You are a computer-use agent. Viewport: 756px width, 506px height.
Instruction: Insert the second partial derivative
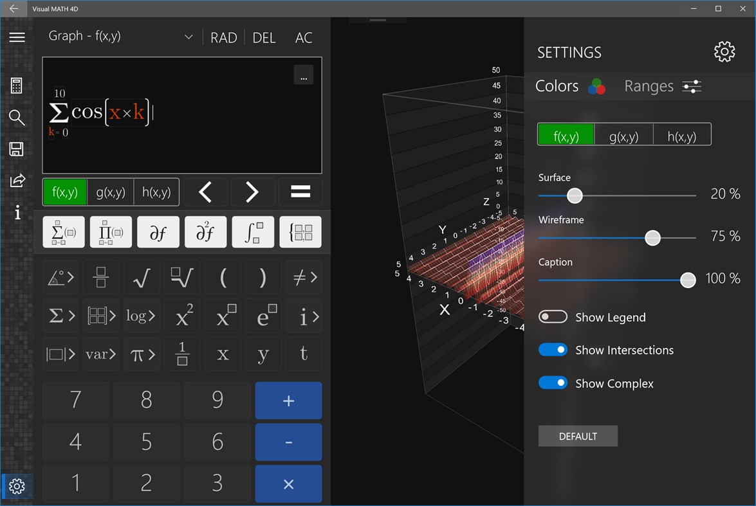coord(205,232)
